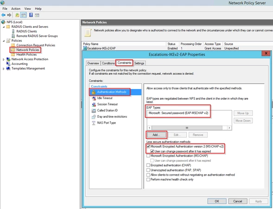Open the View menu
273x209 pixels.
point(27,9)
